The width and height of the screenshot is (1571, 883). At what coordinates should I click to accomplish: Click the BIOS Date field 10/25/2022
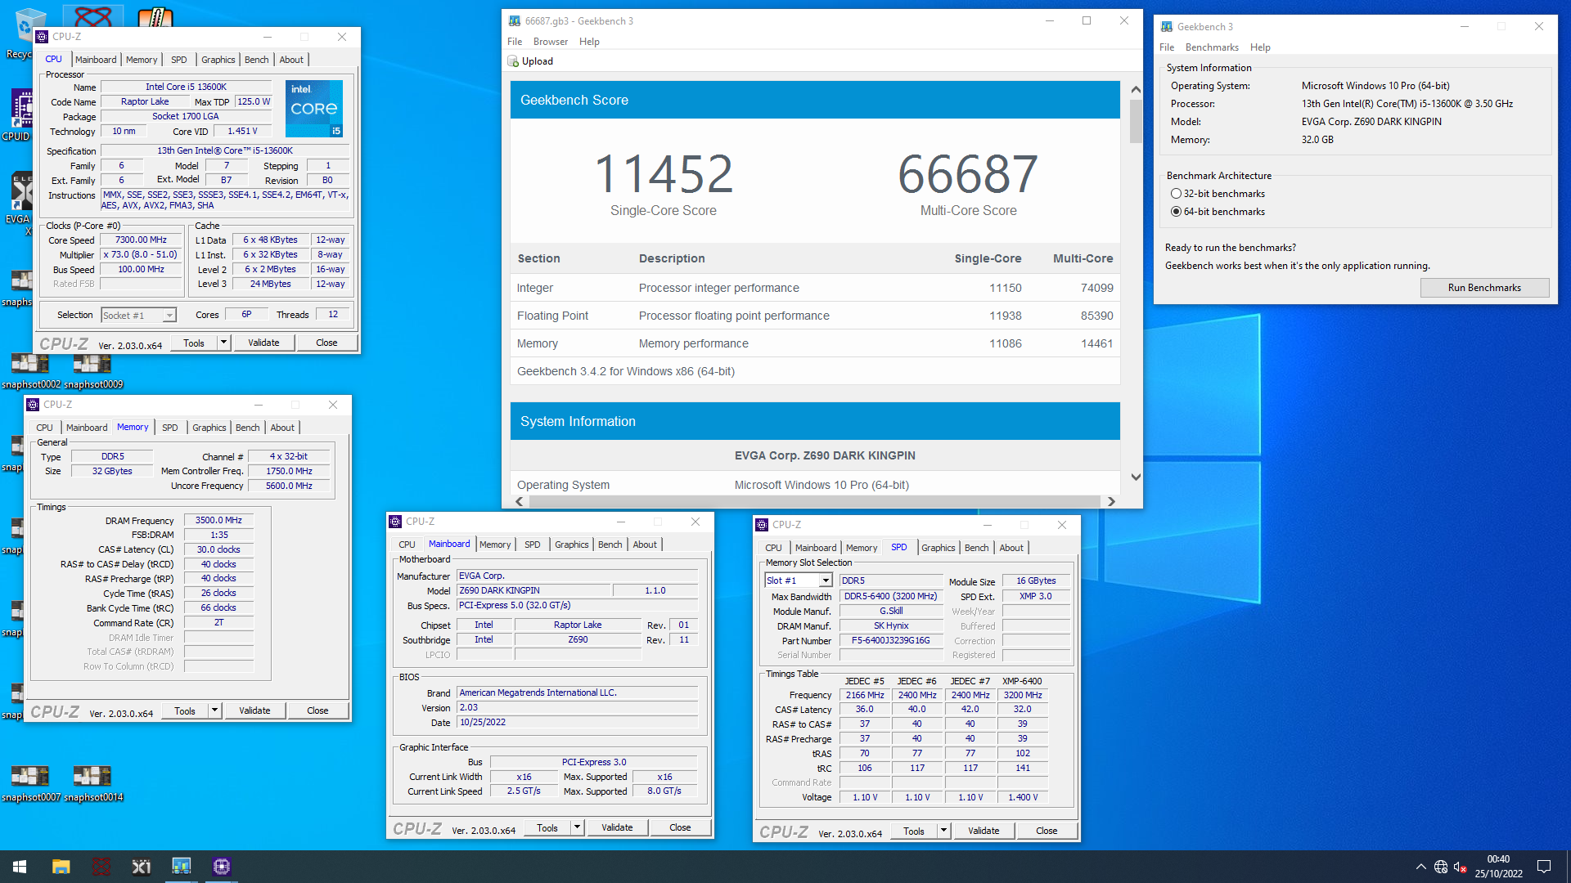tap(577, 723)
